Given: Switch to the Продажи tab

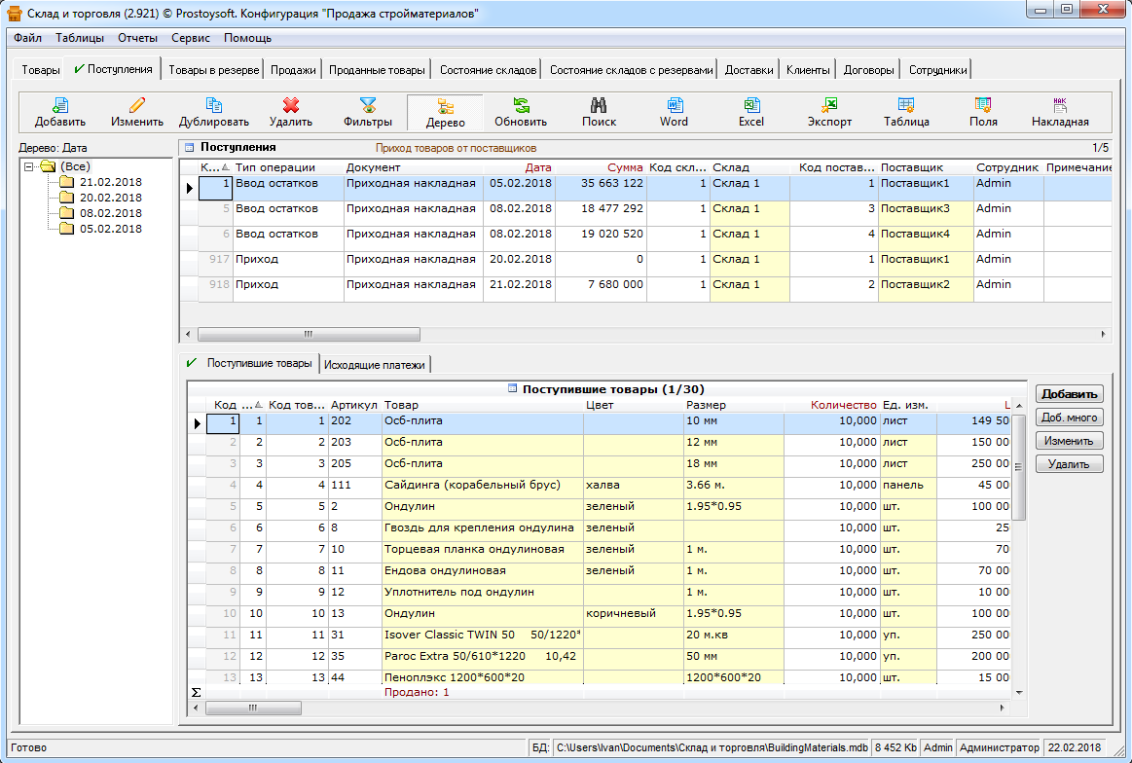Looking at the screenshot, I should click(293, 70).
